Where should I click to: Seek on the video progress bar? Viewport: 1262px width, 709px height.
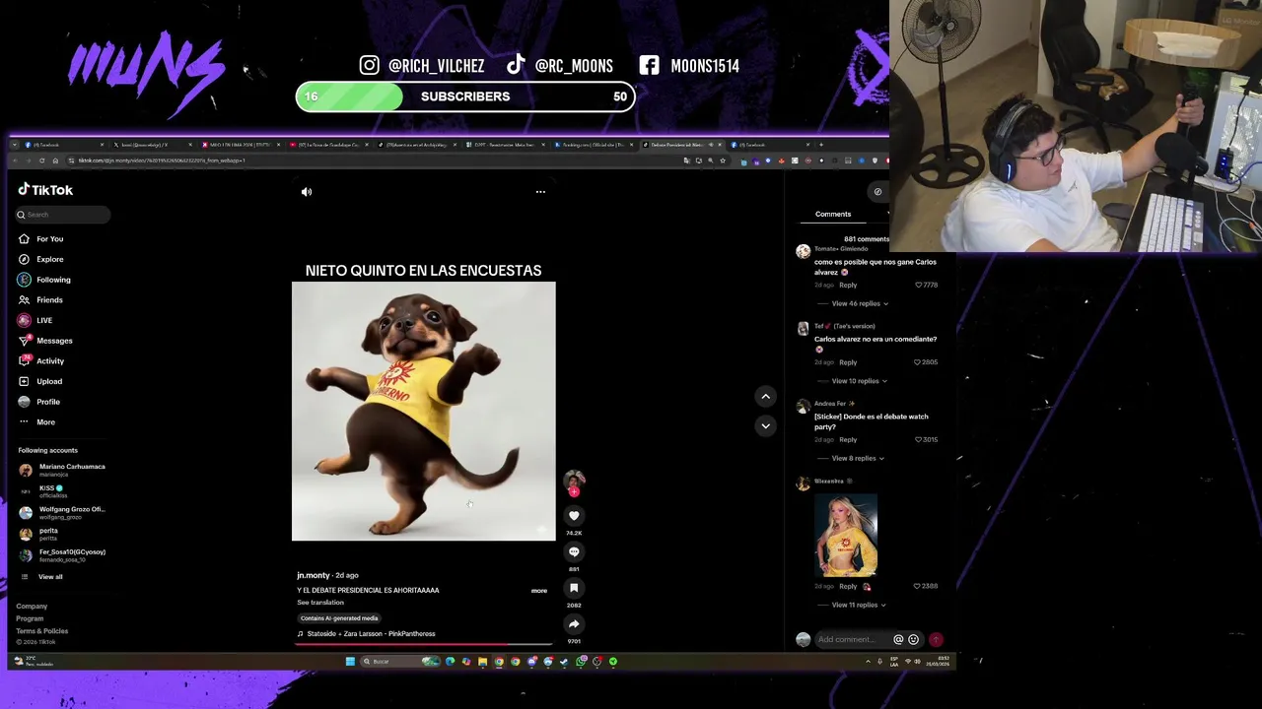click(424, 644)
